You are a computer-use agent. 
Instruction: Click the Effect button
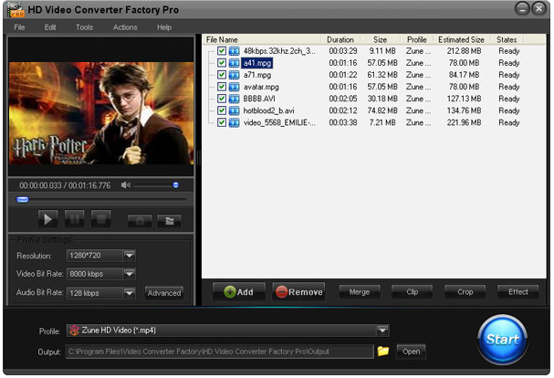tap(518, 292)
